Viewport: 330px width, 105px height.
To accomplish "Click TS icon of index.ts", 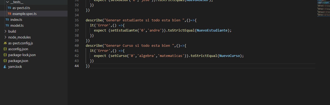I will tap(7, 20).
